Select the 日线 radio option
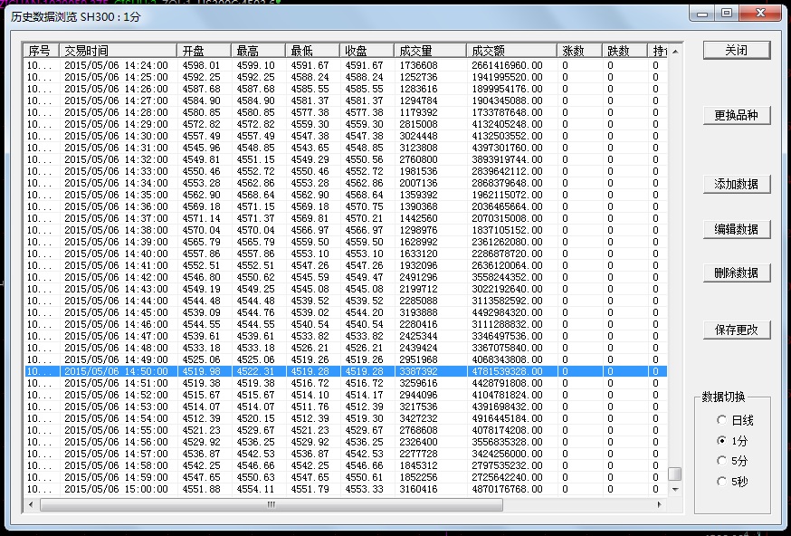This screenshot has height=536, width=791. click(x=721, y=420)
